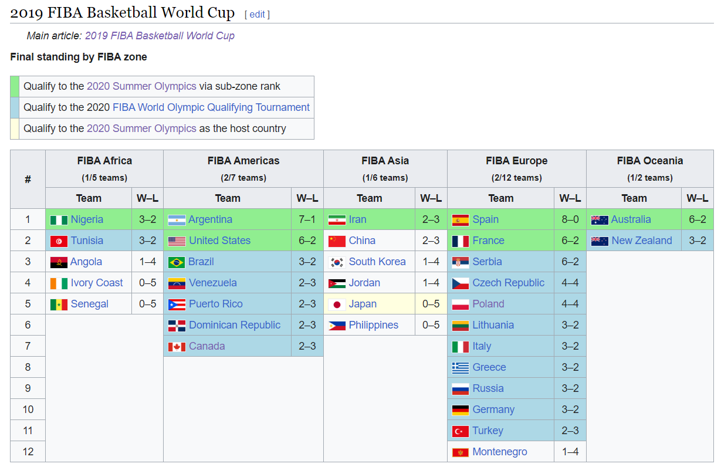Open the Ivory Coast team link

pos(97,283)
